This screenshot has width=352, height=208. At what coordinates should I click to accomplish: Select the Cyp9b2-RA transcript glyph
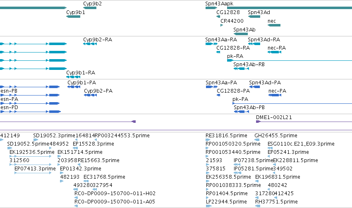[x=90, y=44]
